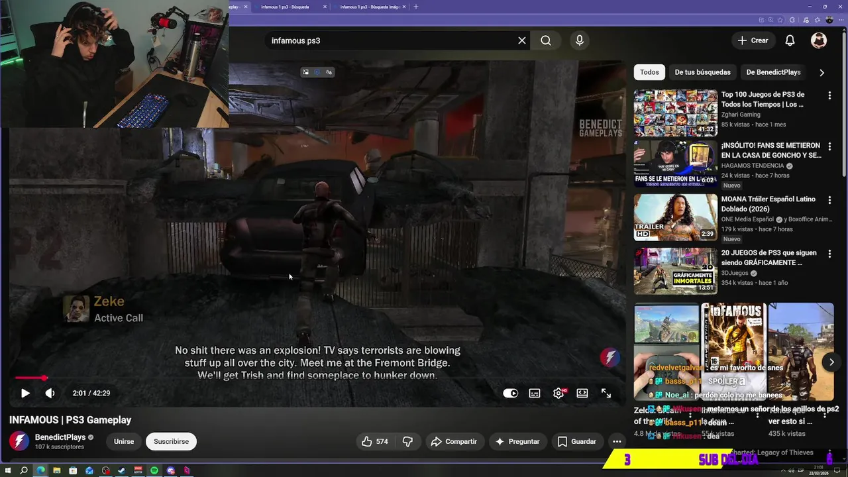Open Spotify from the taskbar
Image resolution: width=848 pixels, height=477 pixels.
coord(154,470)
